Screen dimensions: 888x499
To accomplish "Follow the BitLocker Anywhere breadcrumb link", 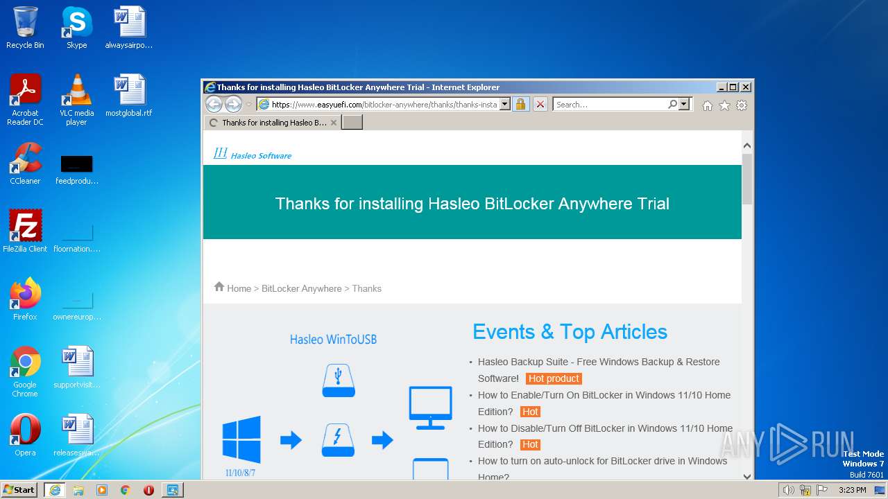I will (x=302, y=288).
